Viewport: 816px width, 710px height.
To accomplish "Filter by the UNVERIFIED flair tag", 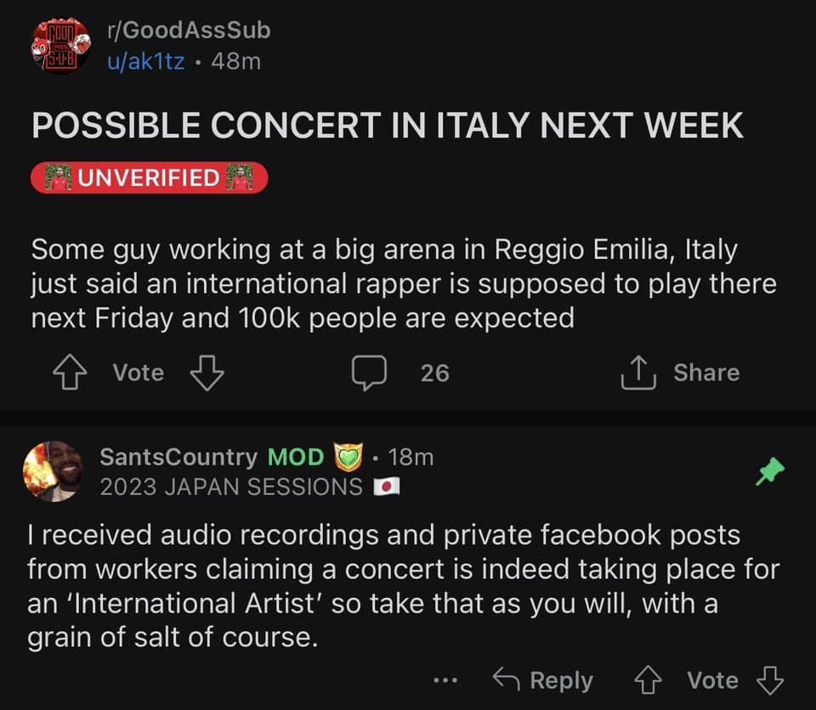I will click(x=150, y=177).
